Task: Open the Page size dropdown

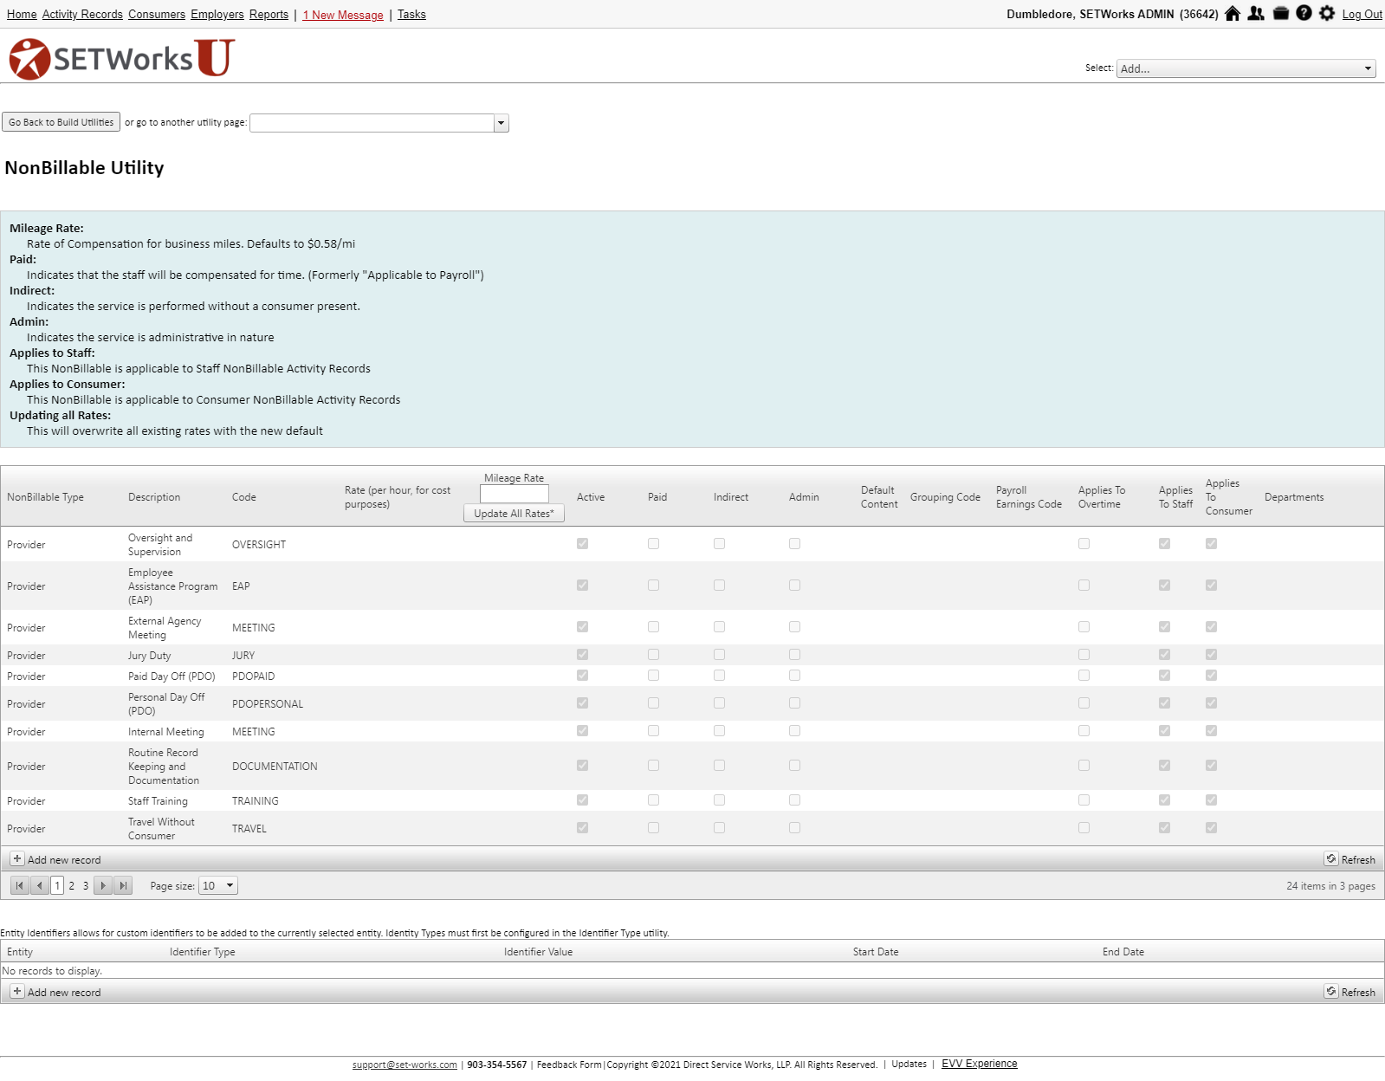Action: 217,885
